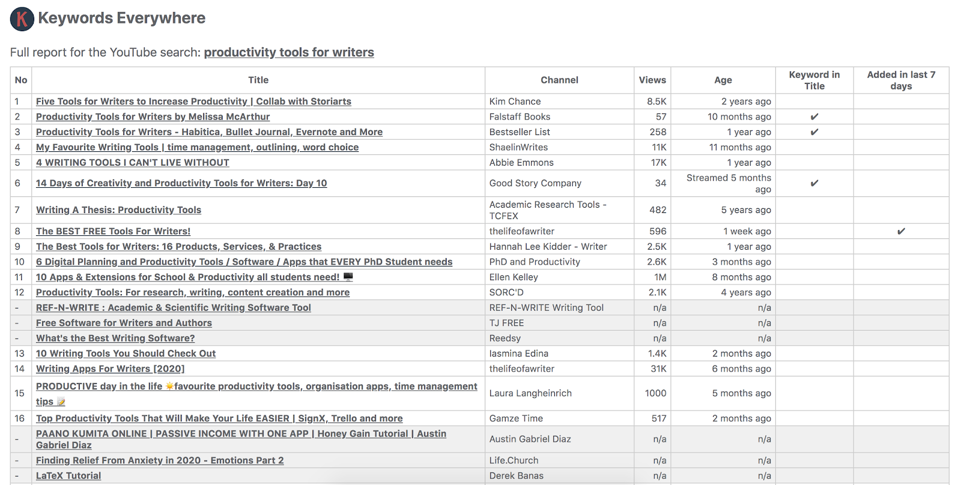Screen dimensions: 961x485
Task: Click the '31K' views value
Action: 658,369
